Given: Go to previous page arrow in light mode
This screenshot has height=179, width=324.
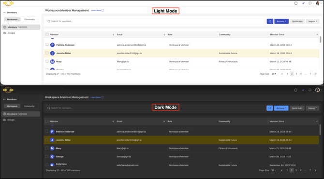Looking at the screenshot, I should tap(282, 74).
